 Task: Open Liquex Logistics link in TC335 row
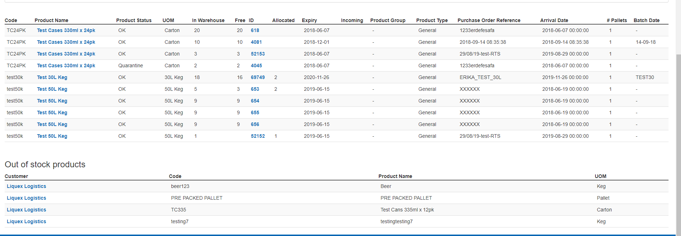click(26, 210)
